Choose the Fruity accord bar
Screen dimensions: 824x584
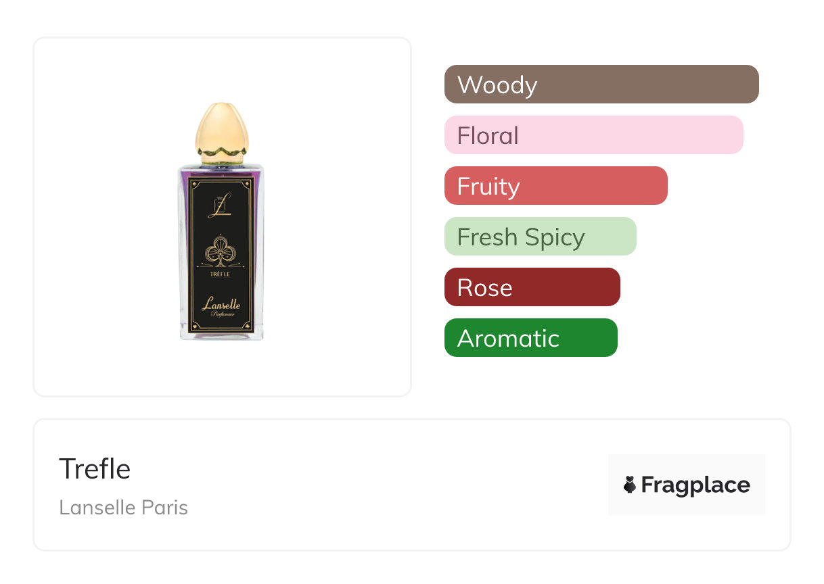[555, 186]
